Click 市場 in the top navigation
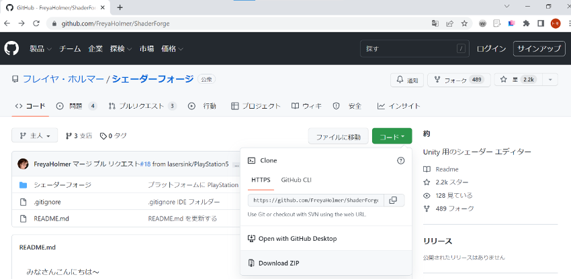 [x=146, y=48]
